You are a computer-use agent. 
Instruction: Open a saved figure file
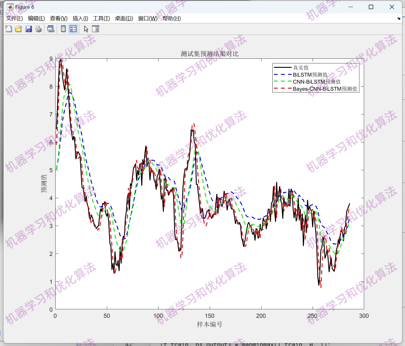coord(18,28)
